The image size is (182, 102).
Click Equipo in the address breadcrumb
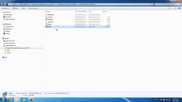[x=15, y=4]
